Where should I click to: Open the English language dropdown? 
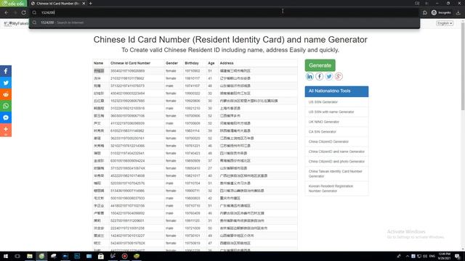pyautogui.click(x=445, y=23)
